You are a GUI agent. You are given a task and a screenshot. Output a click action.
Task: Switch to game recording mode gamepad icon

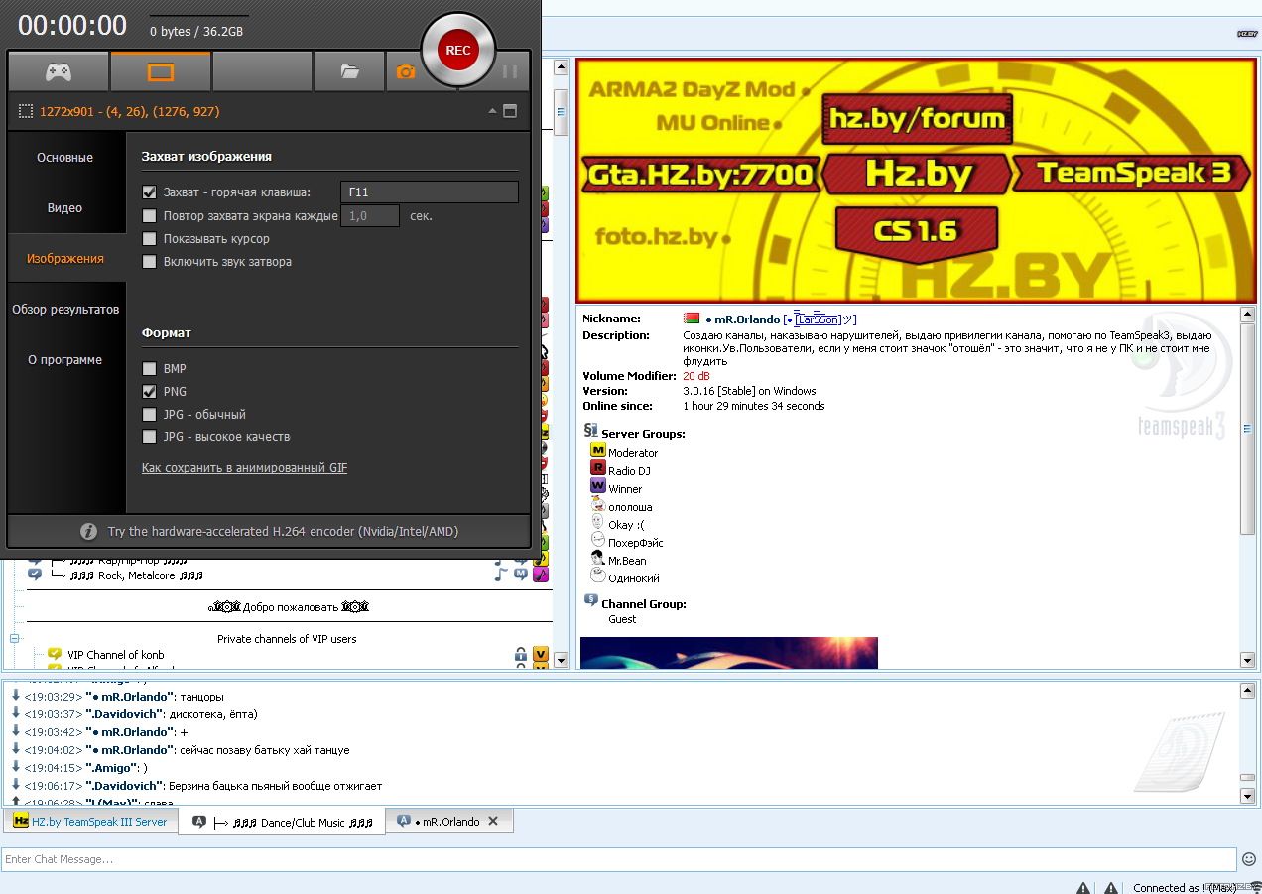59,72
